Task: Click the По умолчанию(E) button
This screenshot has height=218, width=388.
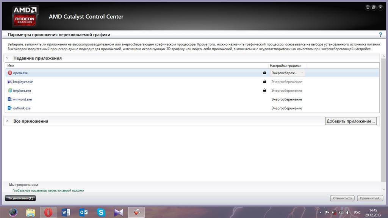Action: (x=20, y=198)
